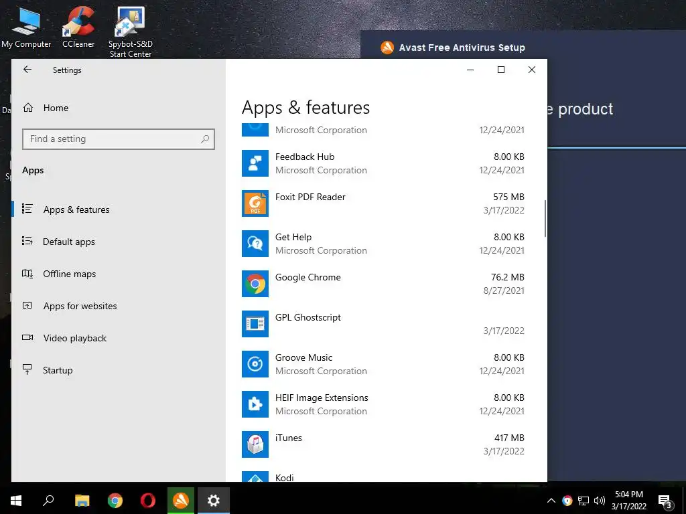Select the Get Help entry name
The image size is (686, 514).
tap(293, 238)
